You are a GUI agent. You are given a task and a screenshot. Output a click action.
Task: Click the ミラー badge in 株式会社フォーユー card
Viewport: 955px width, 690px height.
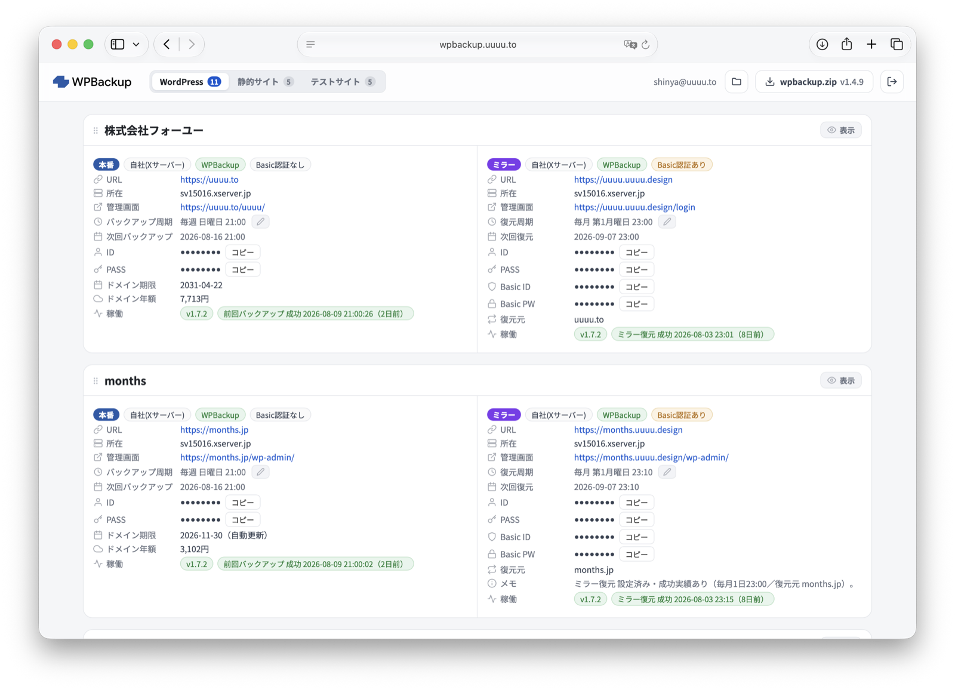click(504, 165)
